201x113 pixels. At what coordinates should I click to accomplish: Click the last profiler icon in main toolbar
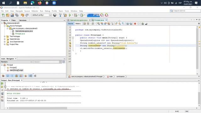pyautogui.click(x=107, y=15)
